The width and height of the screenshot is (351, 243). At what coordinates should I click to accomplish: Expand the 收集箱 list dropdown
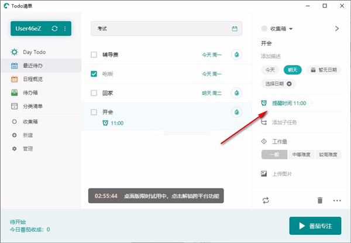pos(291,29)
